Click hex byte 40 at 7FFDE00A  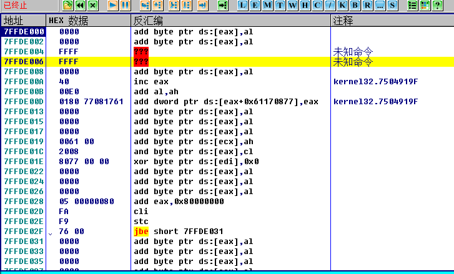[64, 82]
